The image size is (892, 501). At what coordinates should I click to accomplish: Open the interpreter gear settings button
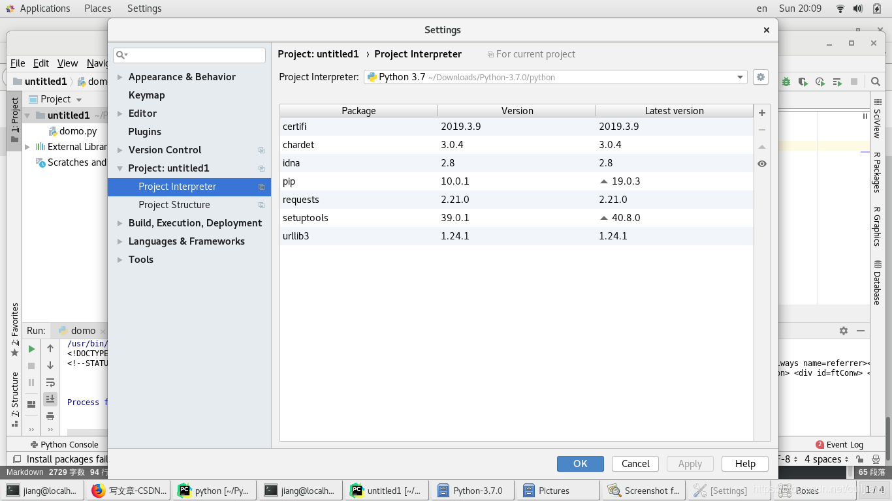point(760,77)
